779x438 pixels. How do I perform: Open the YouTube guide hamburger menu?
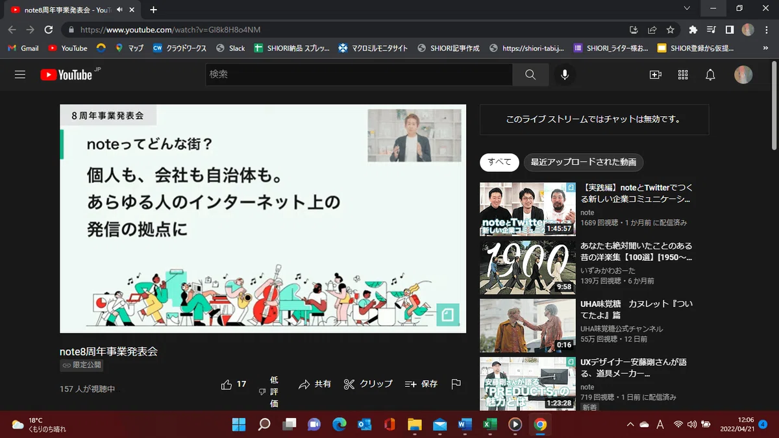[x=20, y=75]
